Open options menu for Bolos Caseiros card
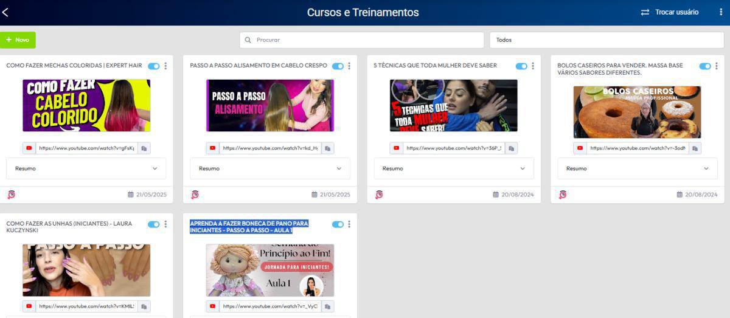The width and height of the screenshot is (730, 318). click(717, 66)
